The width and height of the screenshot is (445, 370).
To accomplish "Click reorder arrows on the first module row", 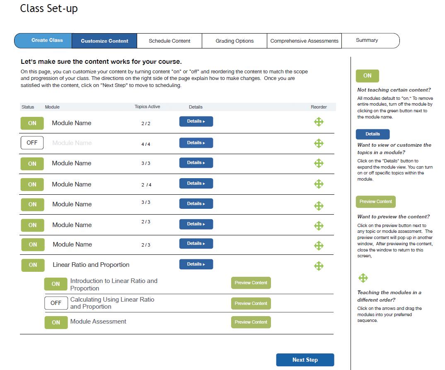I will (x=319, y=122).
